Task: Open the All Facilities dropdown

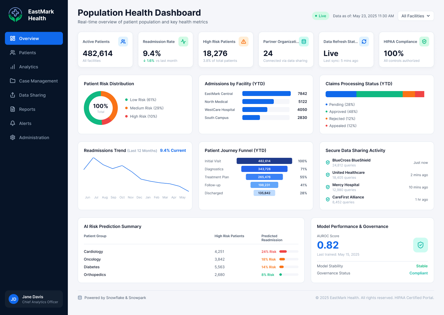Action: pos(416,16)
